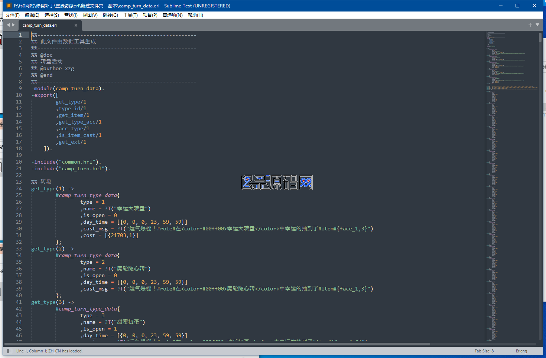Change Erlang syntax in status bar
Viewport: 546px width, 358px height.
click(x=521, y=351)
